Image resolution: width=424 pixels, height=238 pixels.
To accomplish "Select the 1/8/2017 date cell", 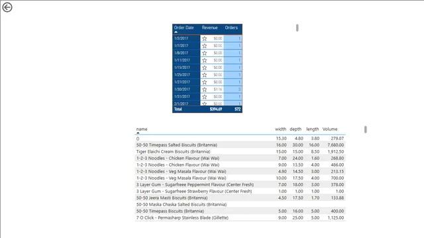I will pos(186,53).
